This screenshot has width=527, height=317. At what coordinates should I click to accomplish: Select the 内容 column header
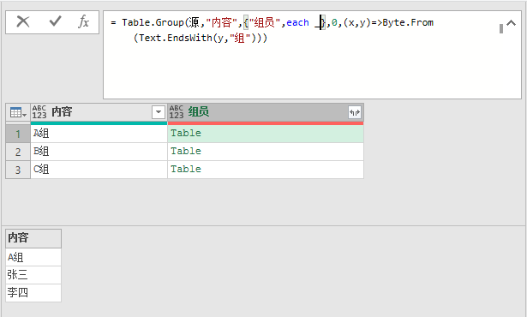point(99,112)
